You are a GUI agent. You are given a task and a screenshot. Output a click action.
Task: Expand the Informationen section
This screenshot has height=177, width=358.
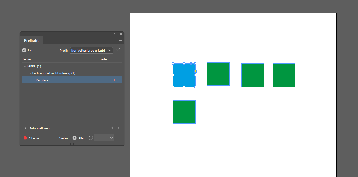point(25,128)
